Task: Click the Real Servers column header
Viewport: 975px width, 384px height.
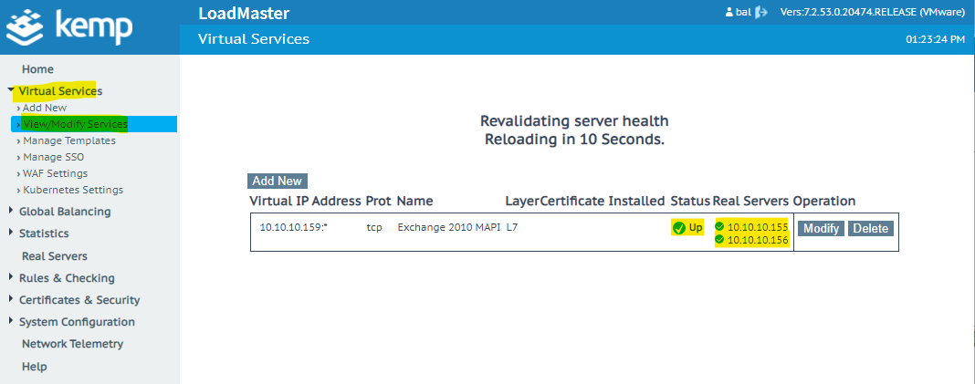Action: pyautogui.click(x=750, y=202)
